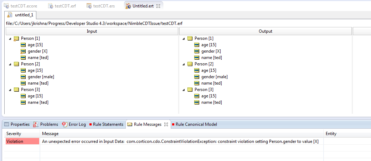
Task: Collapse Input Person [3] node
Action: (10, 90)
